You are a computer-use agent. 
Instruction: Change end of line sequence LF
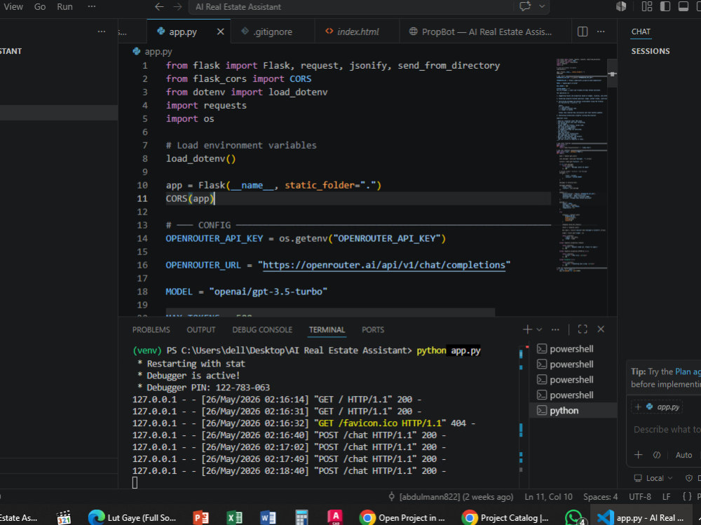click(x=666, y=497)
